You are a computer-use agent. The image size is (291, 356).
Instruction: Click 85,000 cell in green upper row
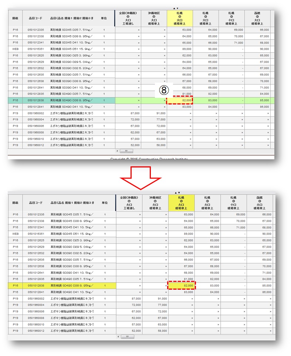(257, 100)
